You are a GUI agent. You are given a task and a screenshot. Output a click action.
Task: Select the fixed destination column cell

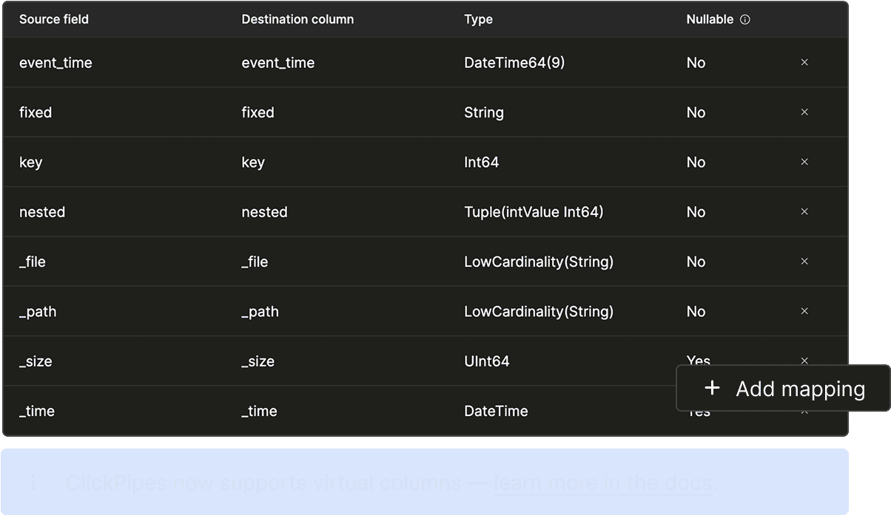pyautogui.click(x=258, y=112)
